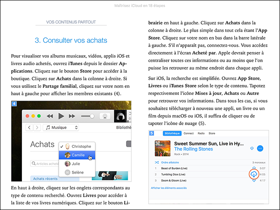Click the Ordre aléatoire link
Screen dimensions: 280x210
[x=170, y=162]
